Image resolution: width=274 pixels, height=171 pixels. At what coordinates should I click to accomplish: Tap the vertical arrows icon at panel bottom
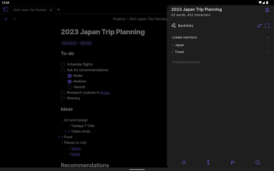pos(208,163)
